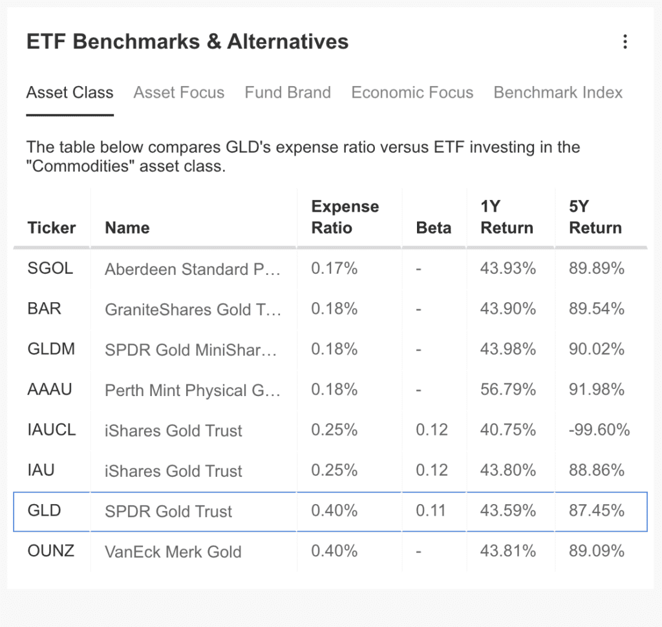662x627 pixels.
Task: Click the AAAU ticker
Action: tap(50, 390)
